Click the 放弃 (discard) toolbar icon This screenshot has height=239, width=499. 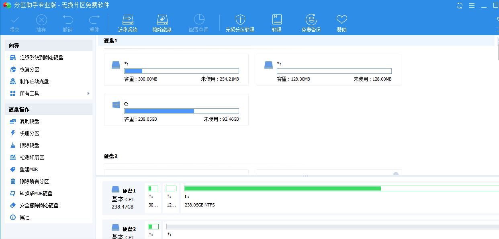pos(41,20)
